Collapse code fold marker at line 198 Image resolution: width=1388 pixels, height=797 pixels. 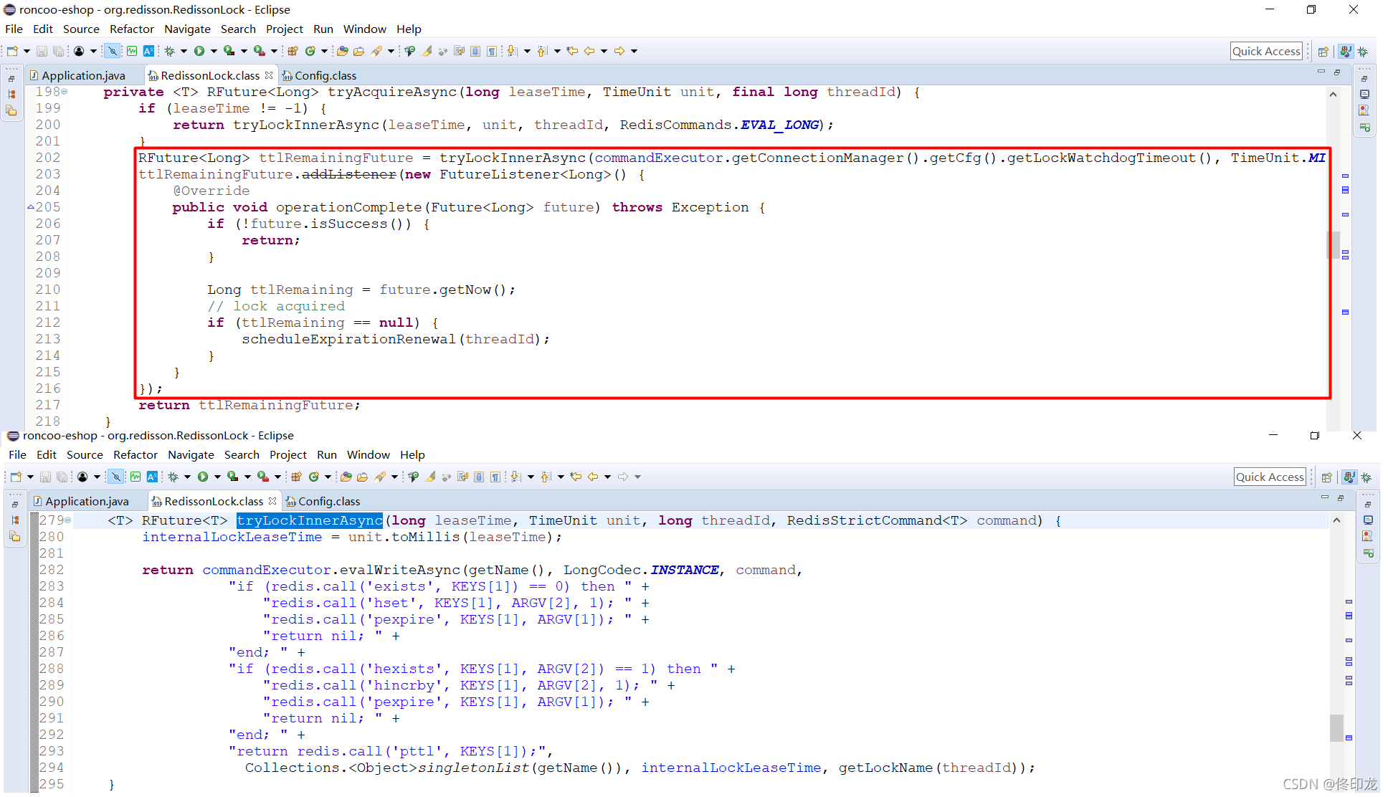[x=65, y=91]
